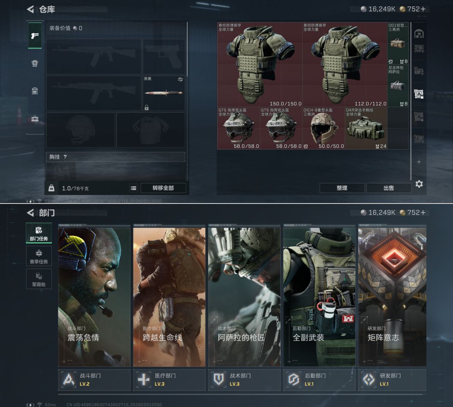Go back from the 仓库 warehouse screen
453x407 pixels.
(30, 9)
